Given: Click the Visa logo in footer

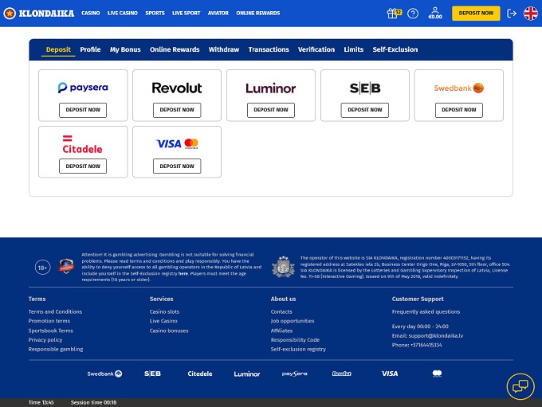Looking at the screenshot, I should (x=389, y=373).
